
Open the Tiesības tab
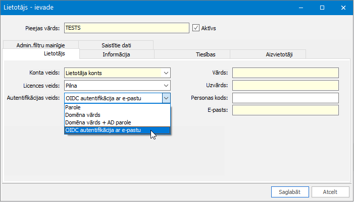(x=192, y=54)
